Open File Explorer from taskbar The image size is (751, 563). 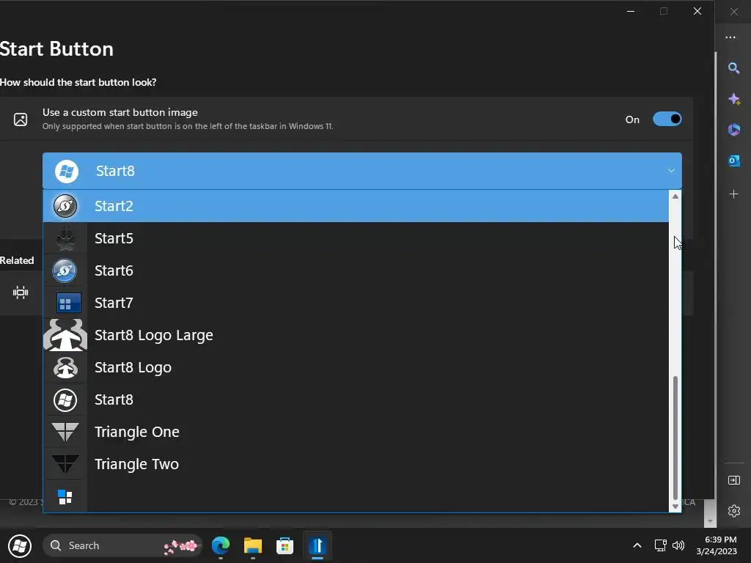(253, 545)
